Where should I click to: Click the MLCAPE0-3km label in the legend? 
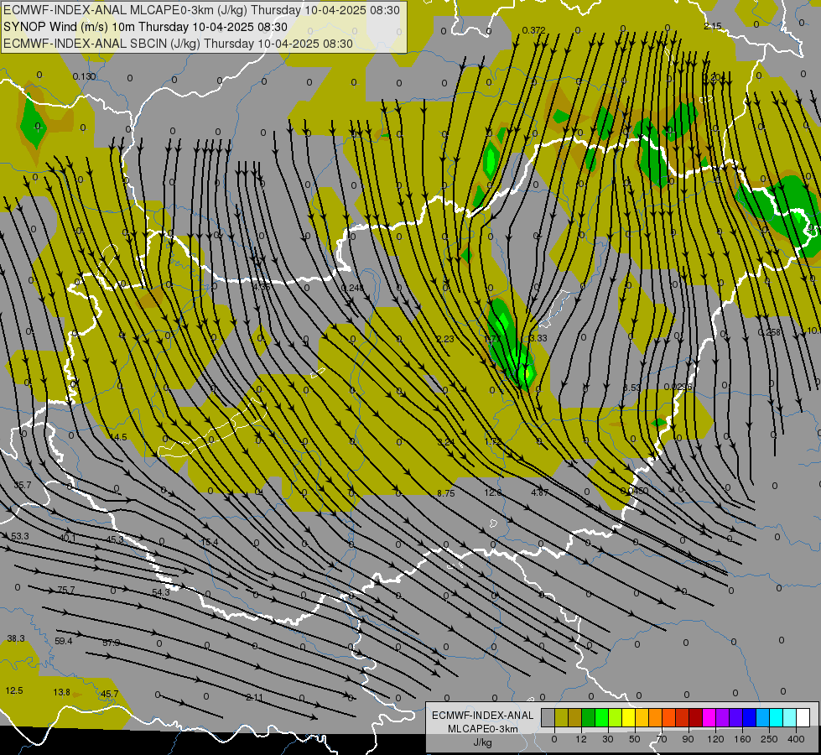(x=483, y=729)
